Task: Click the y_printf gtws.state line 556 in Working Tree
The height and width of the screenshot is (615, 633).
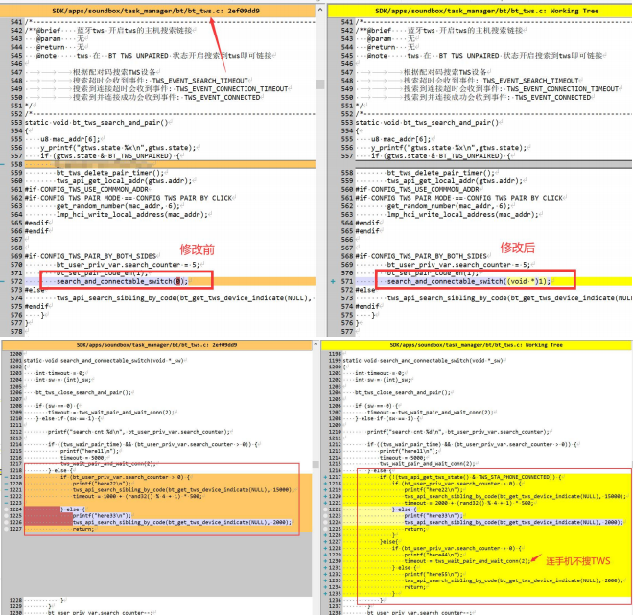Action: (449, 148)
